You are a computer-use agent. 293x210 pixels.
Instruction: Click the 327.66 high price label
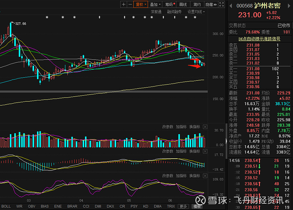(21, 23)
